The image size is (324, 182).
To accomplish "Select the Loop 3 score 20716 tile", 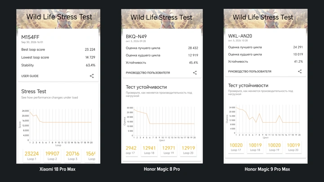I will [72, 156].
